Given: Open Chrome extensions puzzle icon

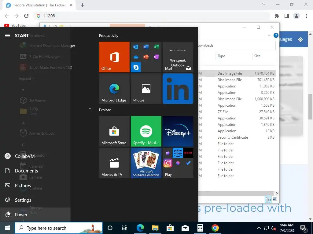Looking at the screenshot, I should coord(277,16).
